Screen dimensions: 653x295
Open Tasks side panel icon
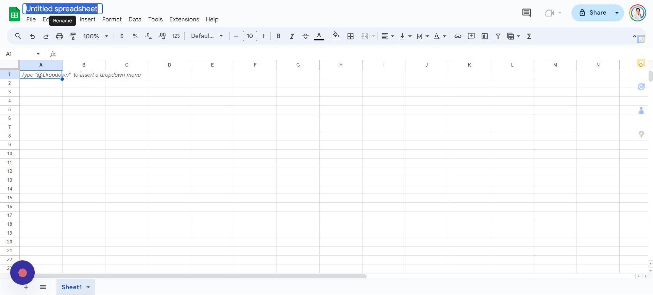(x=641, y=87)
